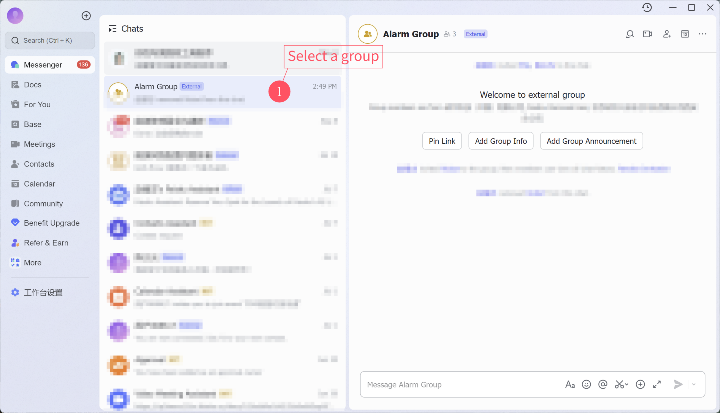Open the group calendar icon
This screenshot has width=720, height=413.
coord(685,34)
